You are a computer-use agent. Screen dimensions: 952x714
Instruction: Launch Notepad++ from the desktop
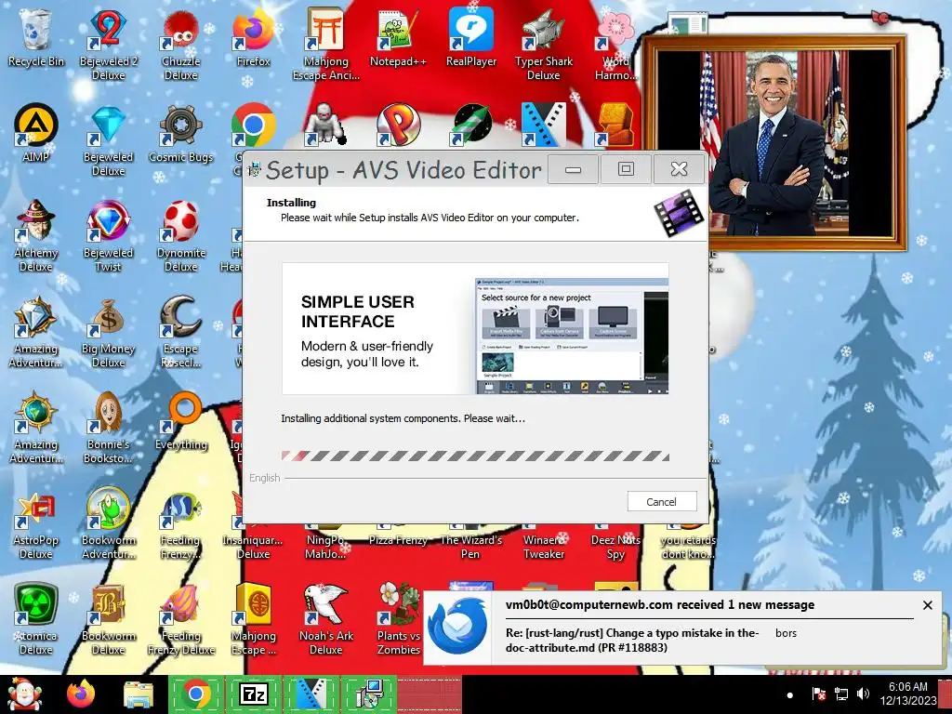tap(398, 37)
